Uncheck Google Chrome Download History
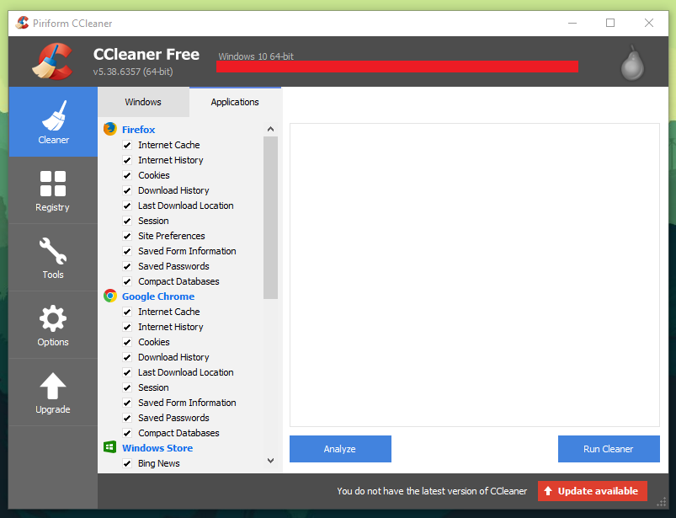Image resolution: width=676 pixels, height=518 pixels. [127, 357]
